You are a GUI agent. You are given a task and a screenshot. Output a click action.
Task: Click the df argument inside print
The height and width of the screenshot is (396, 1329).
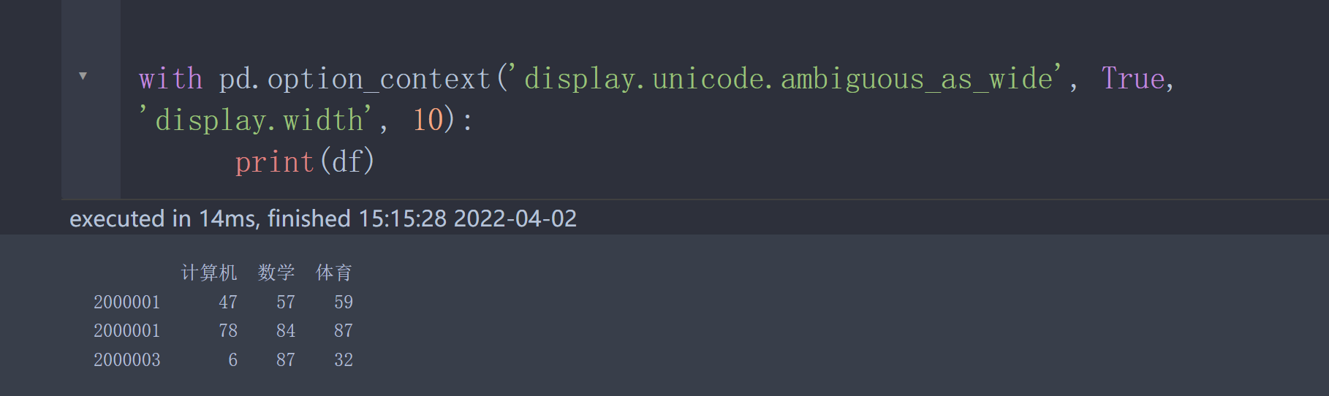(x=347, y=161)
